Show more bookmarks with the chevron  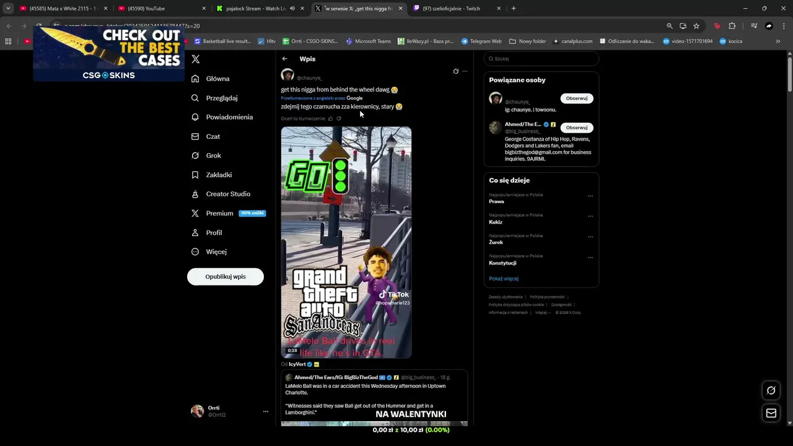[x=778, y=42]
